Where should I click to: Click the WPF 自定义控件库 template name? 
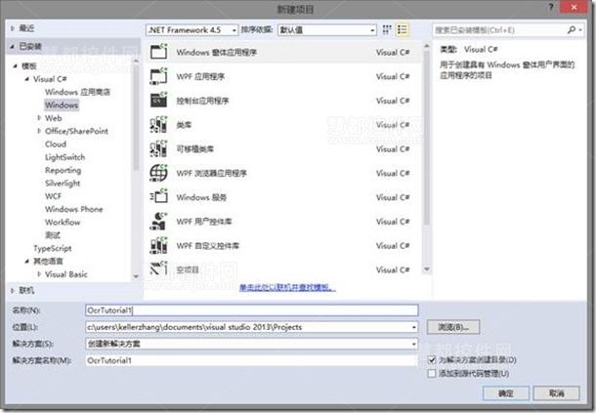pyautogui.click(x=208, y=246)
